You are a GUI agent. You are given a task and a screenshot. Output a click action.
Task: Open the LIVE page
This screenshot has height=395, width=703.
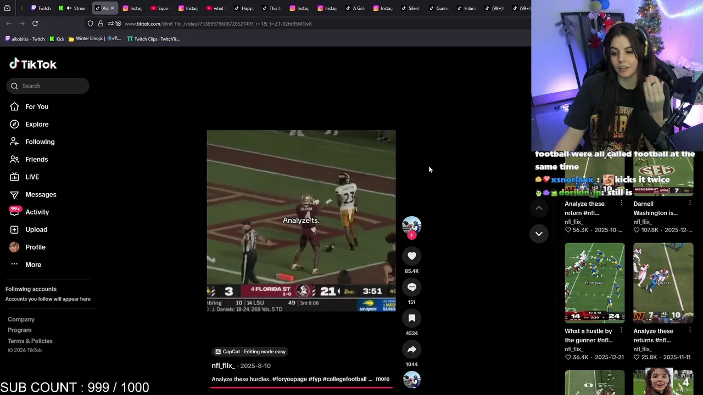click(x=32, y=177)
